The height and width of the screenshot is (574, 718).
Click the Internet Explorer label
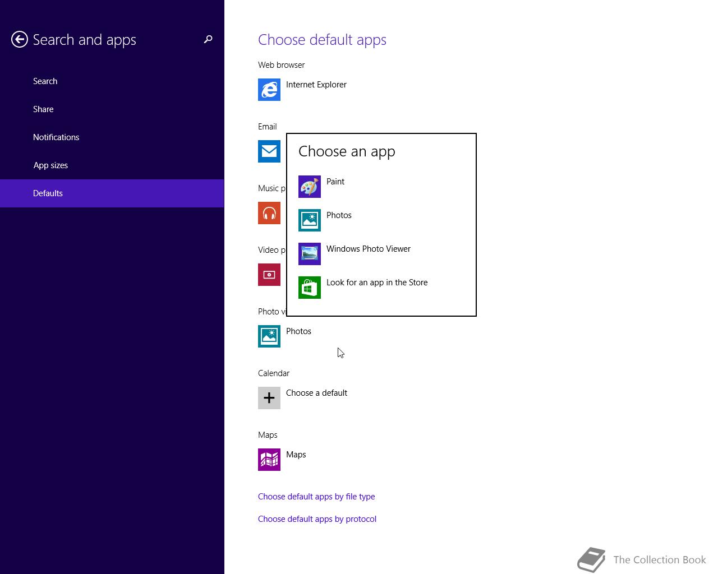[x=316, y=85]
